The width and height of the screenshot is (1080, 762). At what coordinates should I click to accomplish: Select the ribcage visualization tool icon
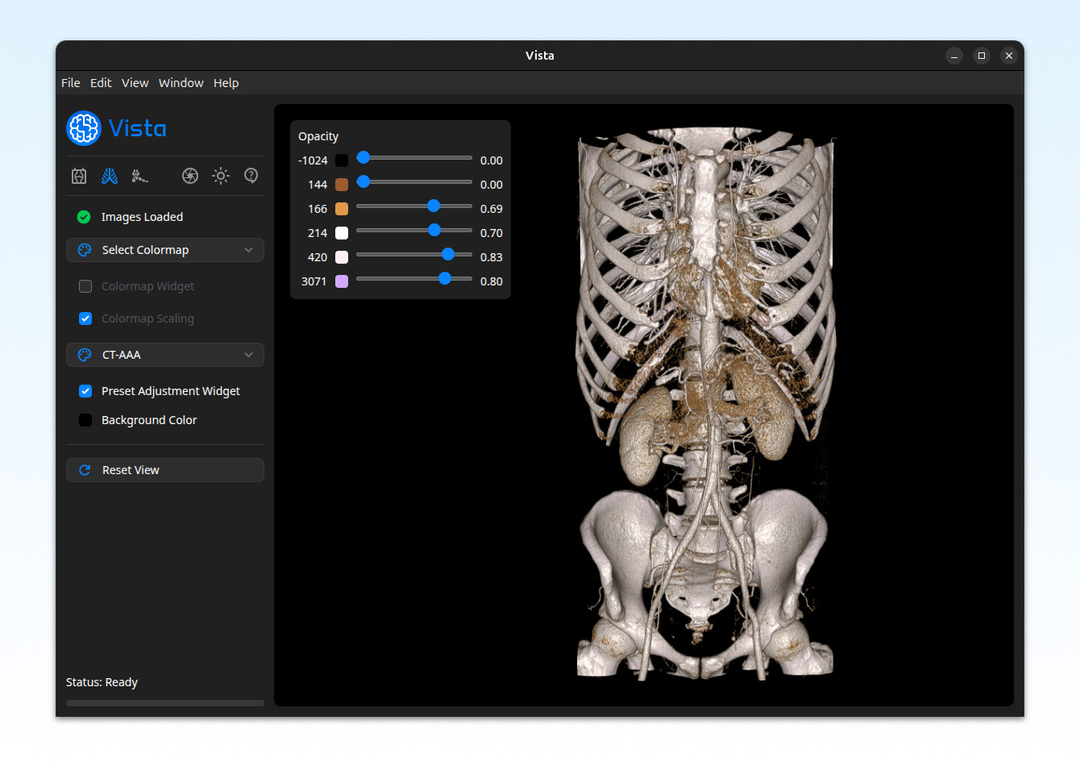click(108, 175)
